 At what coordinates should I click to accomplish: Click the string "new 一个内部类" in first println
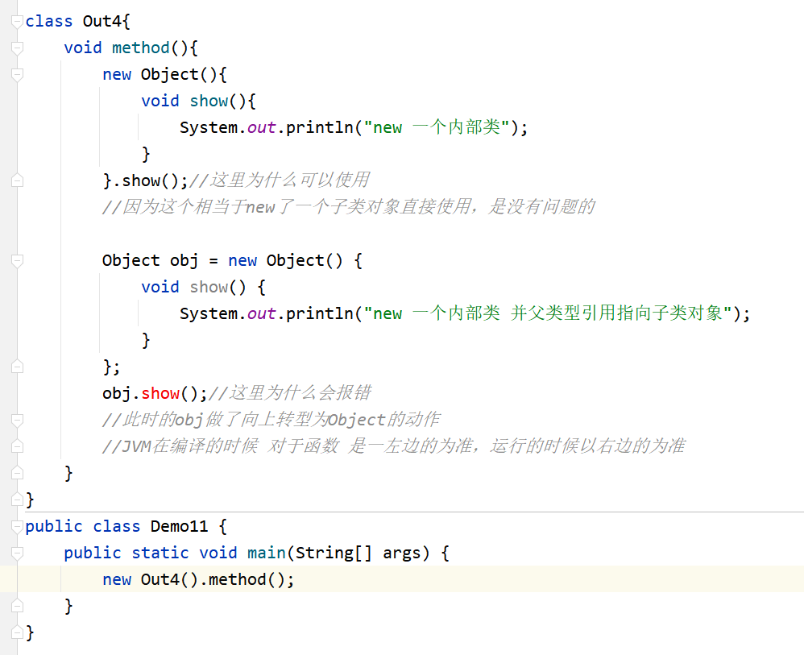click(437, 127)
